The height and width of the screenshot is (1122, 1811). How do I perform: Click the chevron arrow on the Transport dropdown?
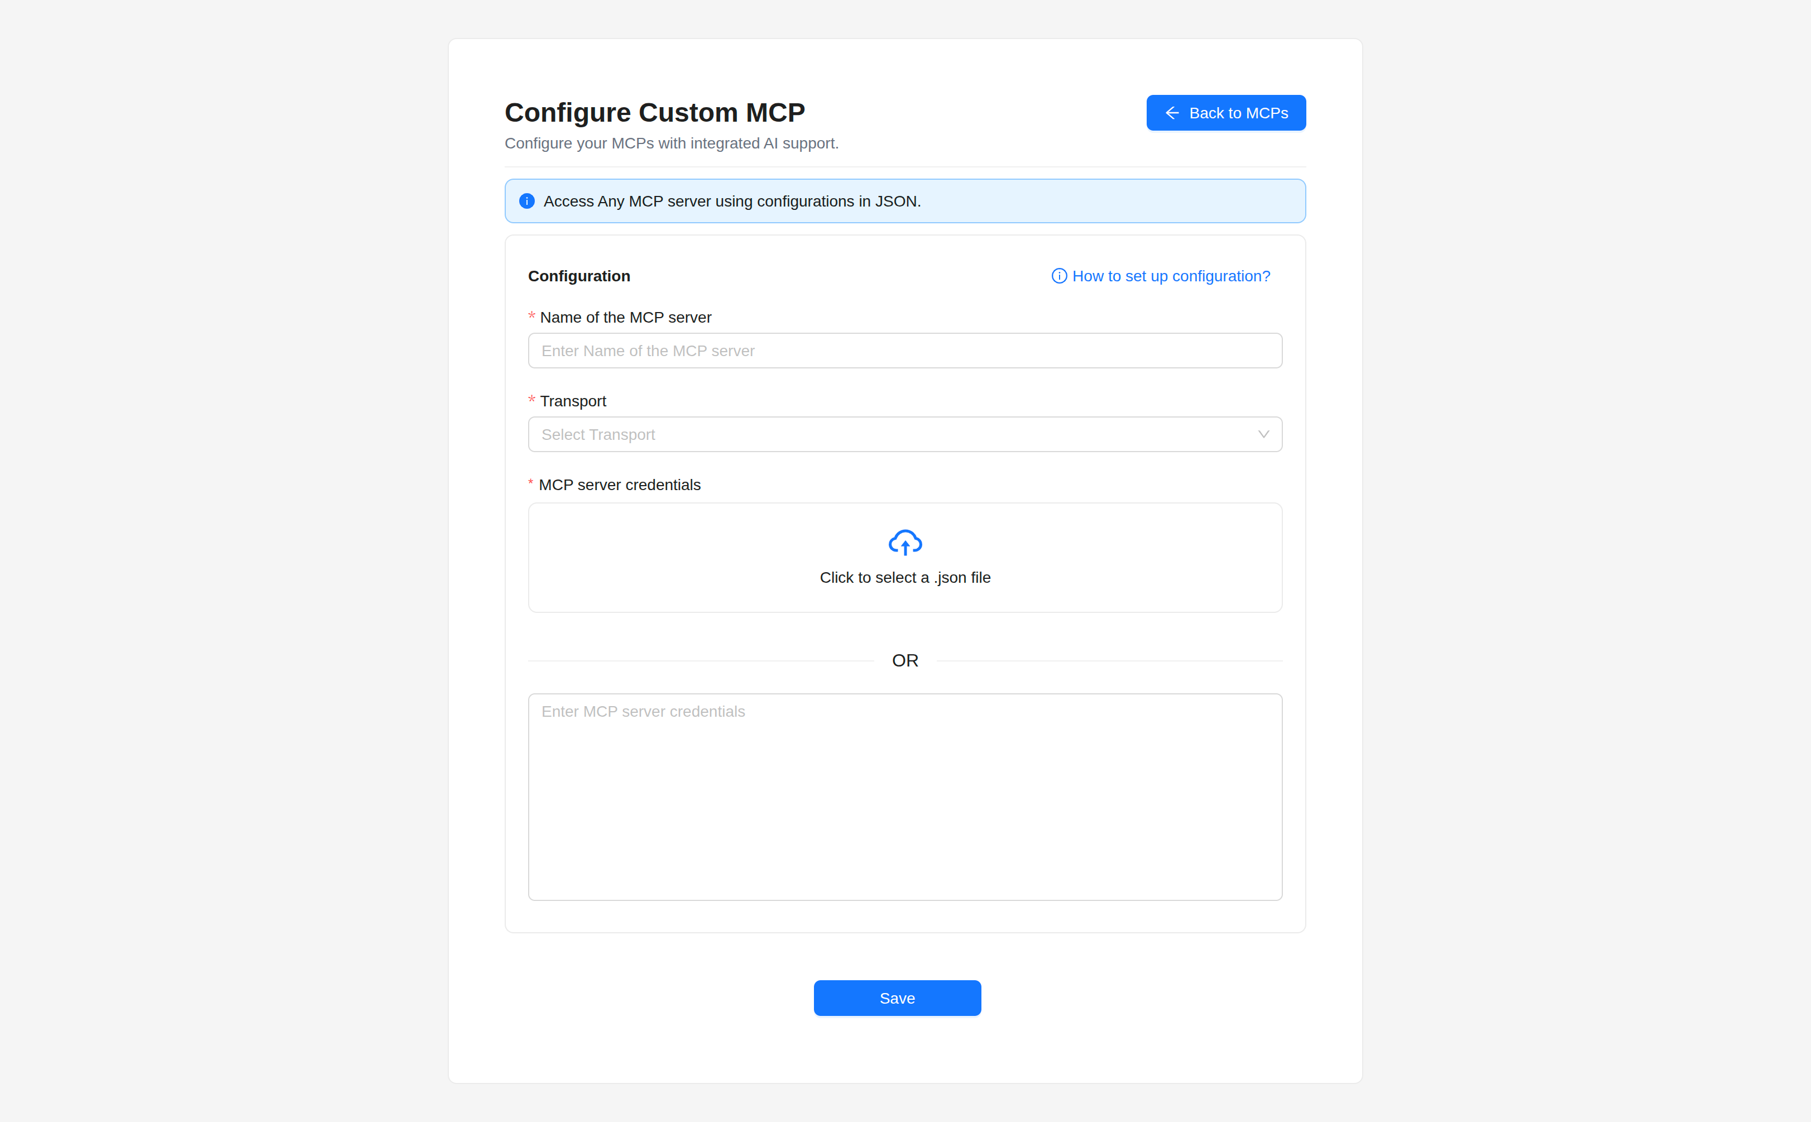pos(1263,435)
